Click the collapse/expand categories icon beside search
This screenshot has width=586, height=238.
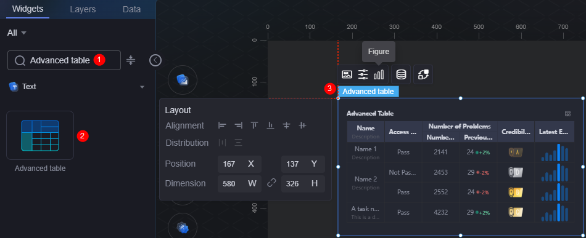click(130, 60)
